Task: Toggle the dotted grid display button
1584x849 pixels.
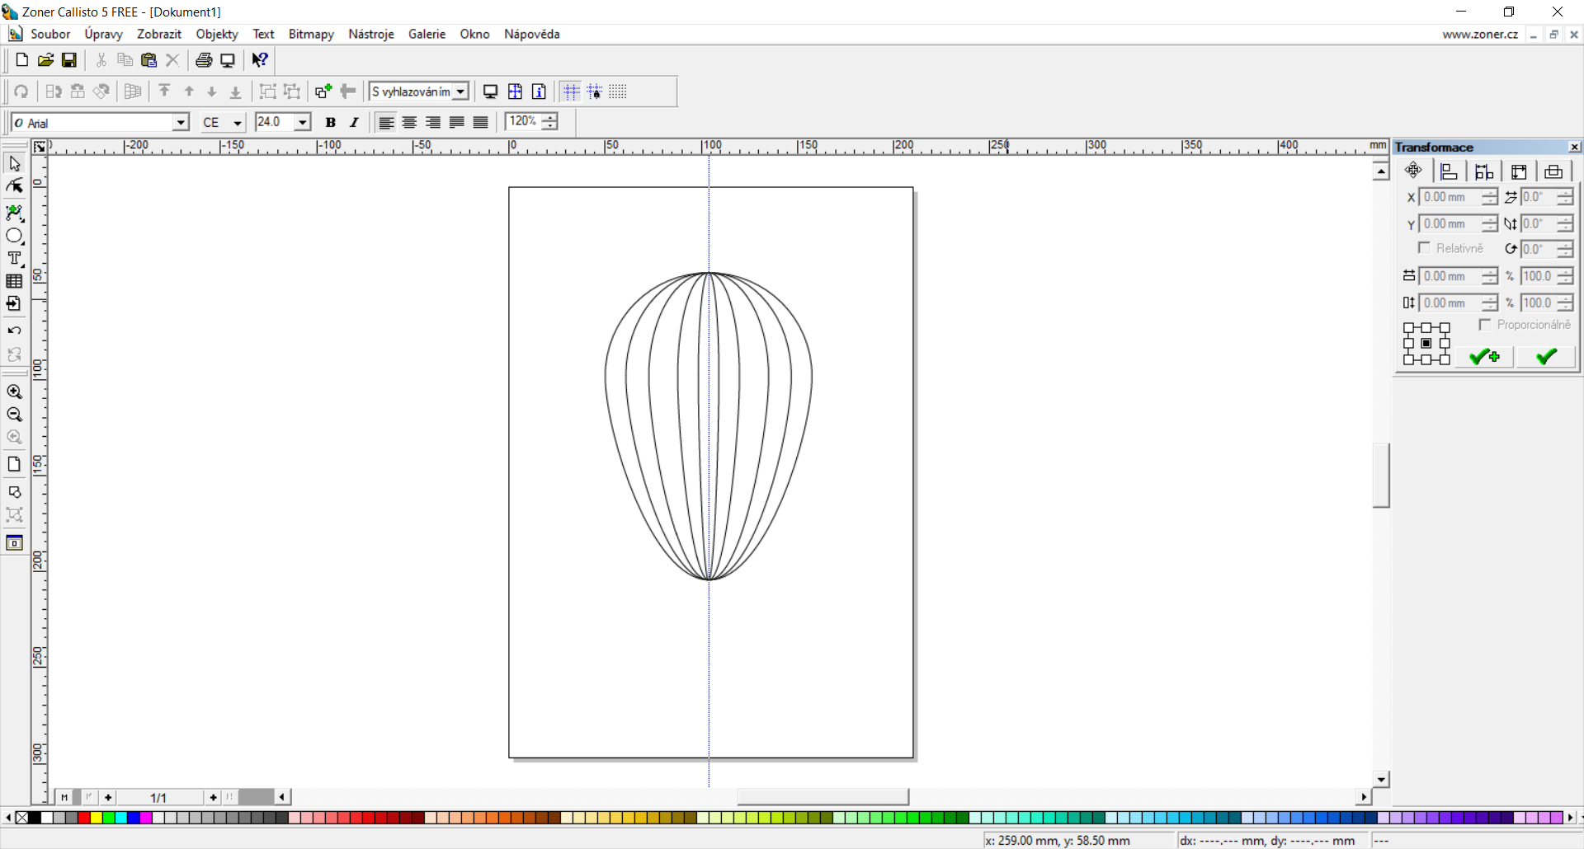Action: point(618,91)
